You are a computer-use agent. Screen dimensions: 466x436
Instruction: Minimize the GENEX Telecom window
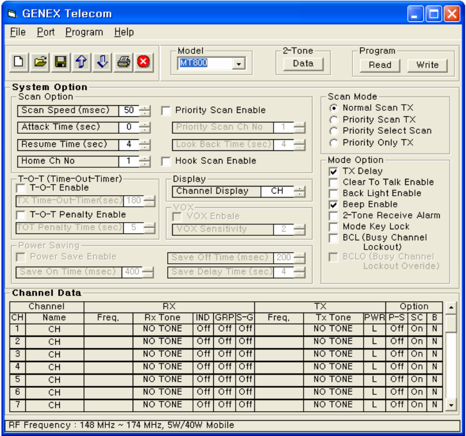click(x=415, y=14)
